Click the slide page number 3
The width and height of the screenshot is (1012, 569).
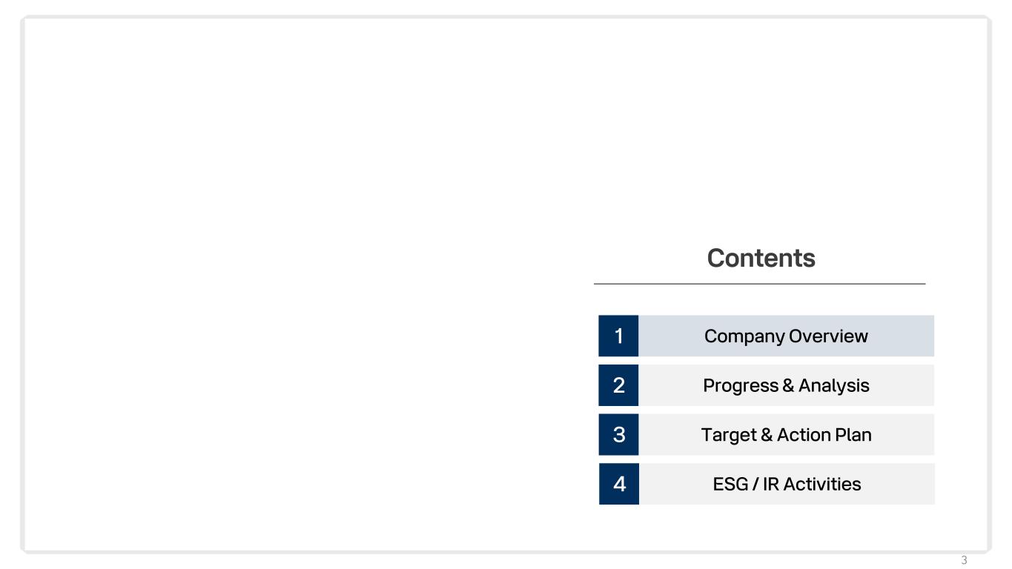[x=964, y=560]
